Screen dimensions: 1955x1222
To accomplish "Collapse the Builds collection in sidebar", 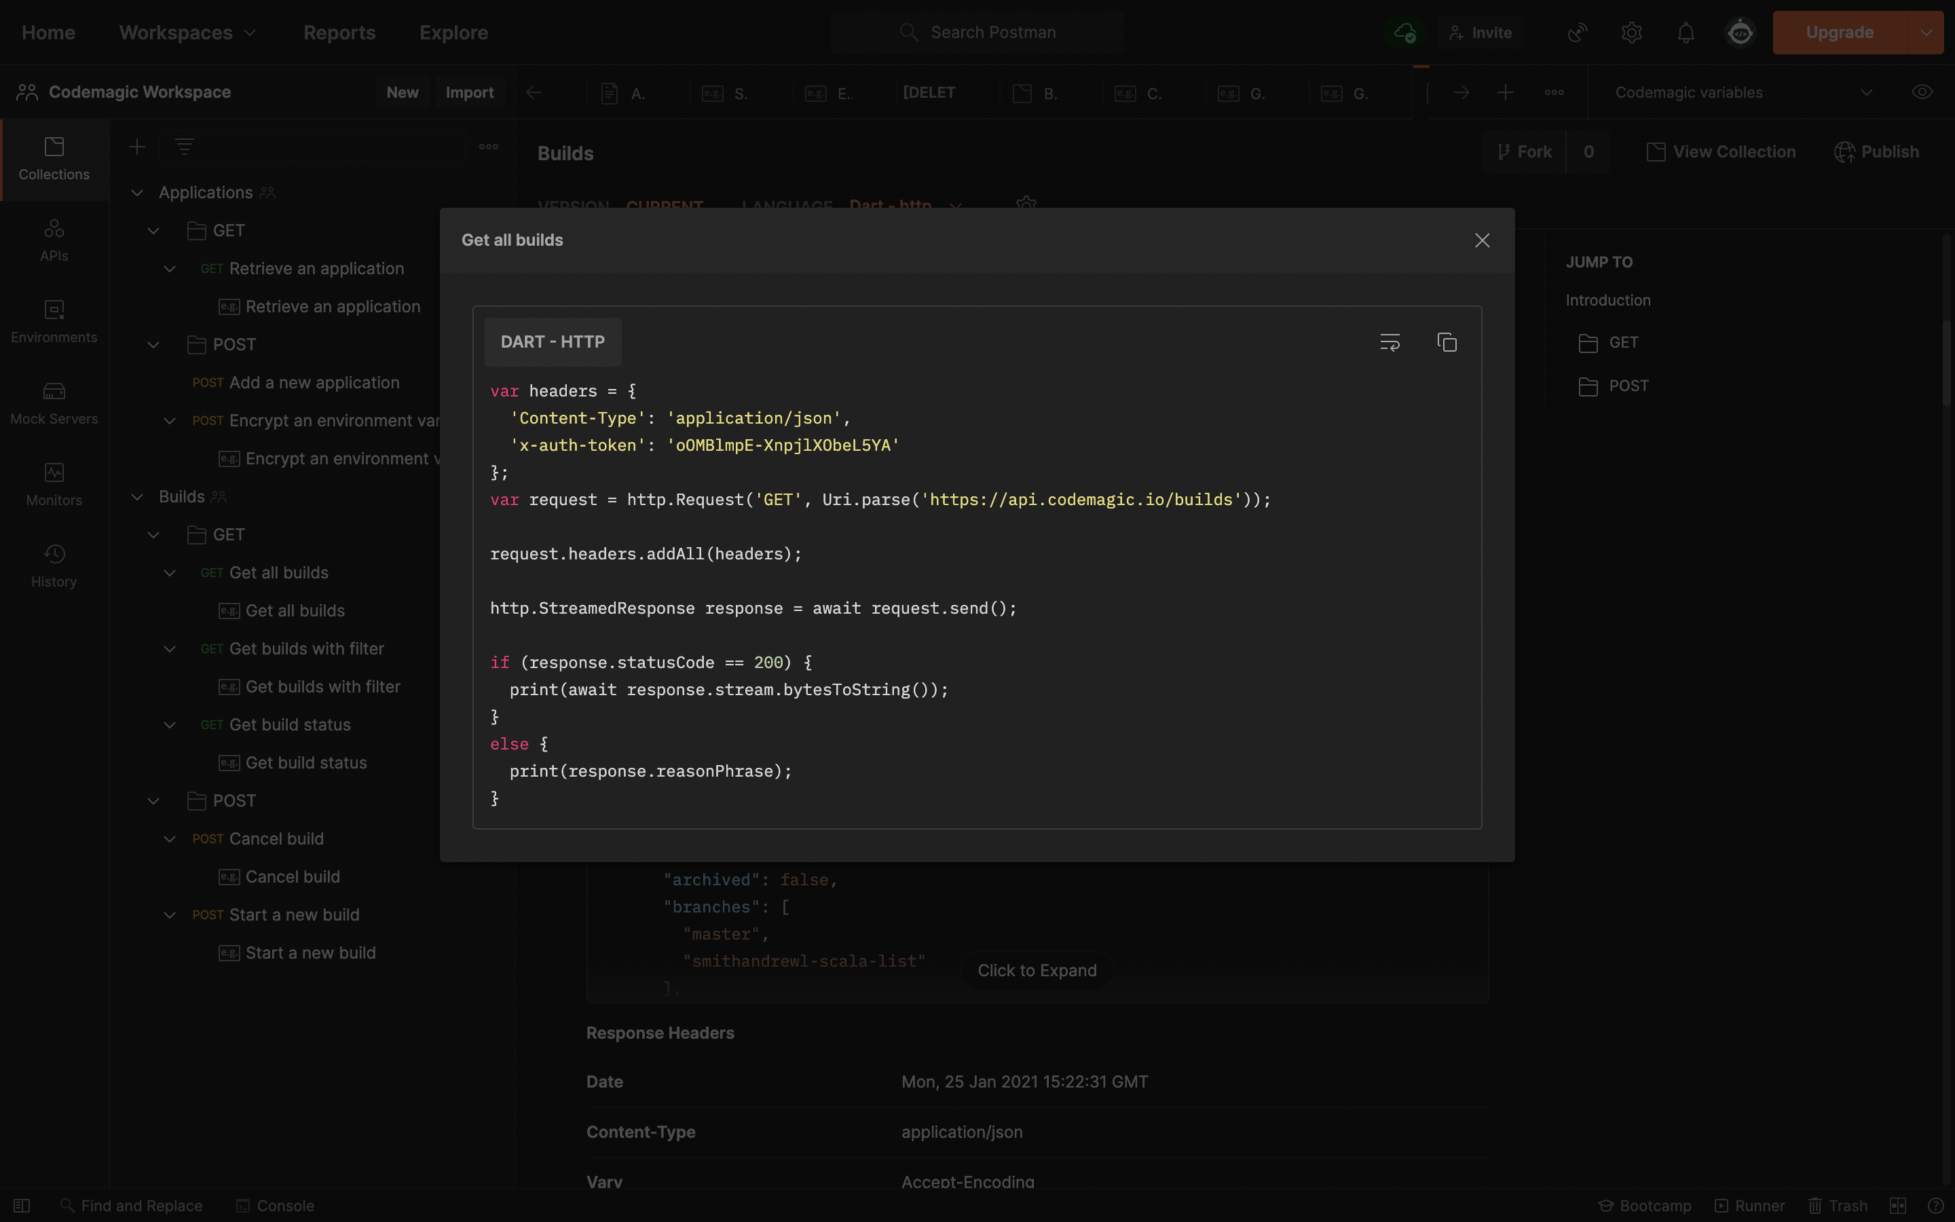I will pos(137,496).
